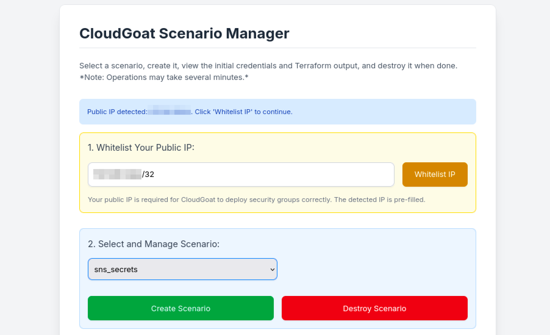The image size is (550, 335).
Task: Click the 'Select and Manage Scenario' label
Action: pyautogui.click(x=153, y=244)
